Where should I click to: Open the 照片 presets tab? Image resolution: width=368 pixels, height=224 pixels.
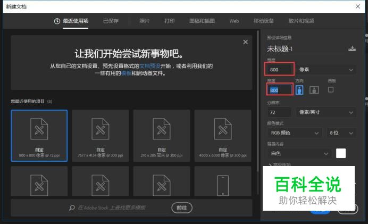click(x=144, y=21)
